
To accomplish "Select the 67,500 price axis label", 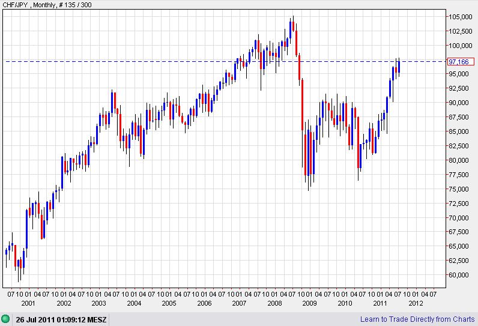I will 459,232.
